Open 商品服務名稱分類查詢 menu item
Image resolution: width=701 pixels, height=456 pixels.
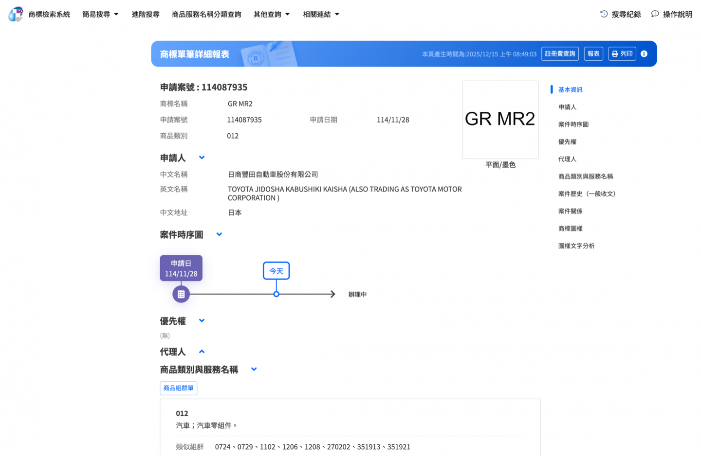(206, 14)
